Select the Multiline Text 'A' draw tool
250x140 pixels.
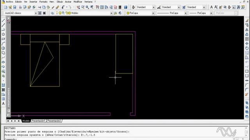[x=3, y=104]
